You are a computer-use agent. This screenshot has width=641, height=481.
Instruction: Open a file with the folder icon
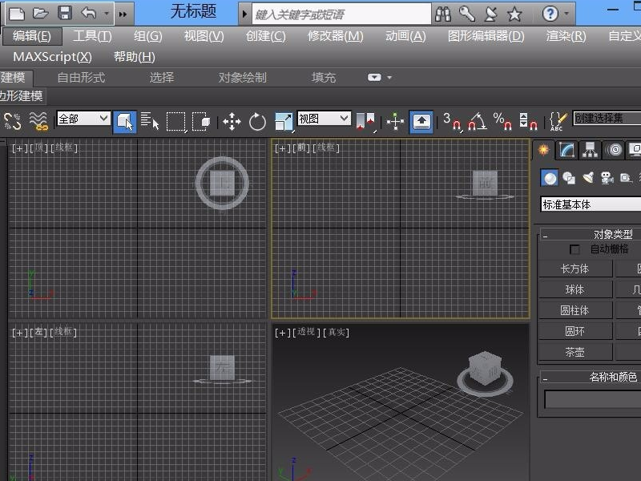tap(41, 14)
